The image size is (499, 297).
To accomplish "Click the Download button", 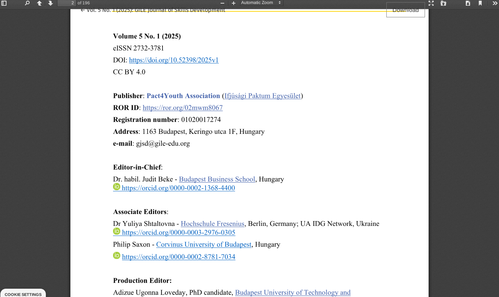I will (x=405, y=10).
